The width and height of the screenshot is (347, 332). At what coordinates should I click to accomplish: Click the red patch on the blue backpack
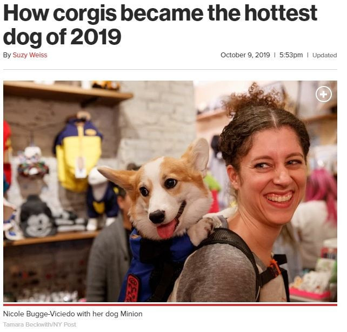pos(132,288)
